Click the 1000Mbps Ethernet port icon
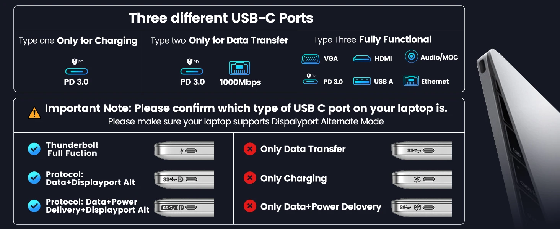This screenshot has width=560, height=229. pyautogui.click(x=239, y=68)
